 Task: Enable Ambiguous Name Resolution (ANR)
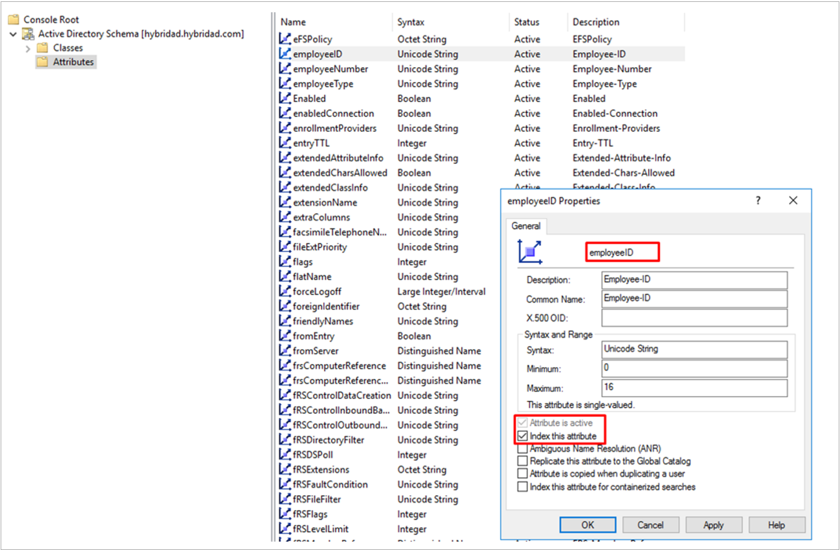[x=522, y=449]
